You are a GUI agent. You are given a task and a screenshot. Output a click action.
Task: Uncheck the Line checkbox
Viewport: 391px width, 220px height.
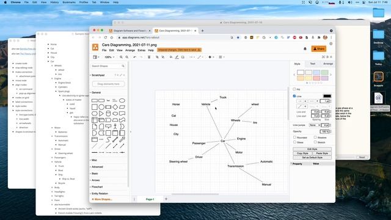point(294,96)
